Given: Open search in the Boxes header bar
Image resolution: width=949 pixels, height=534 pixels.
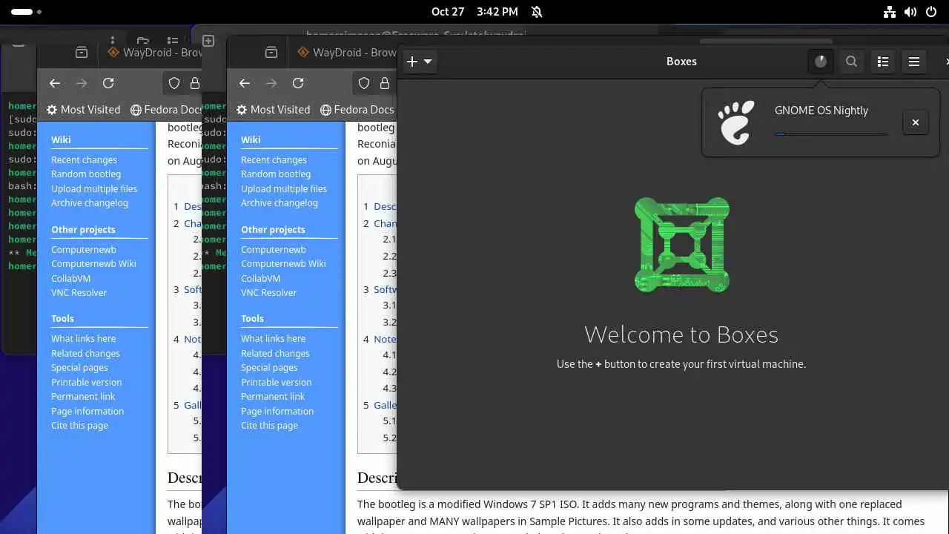Looking at the screenshot, I should point(851,62).
